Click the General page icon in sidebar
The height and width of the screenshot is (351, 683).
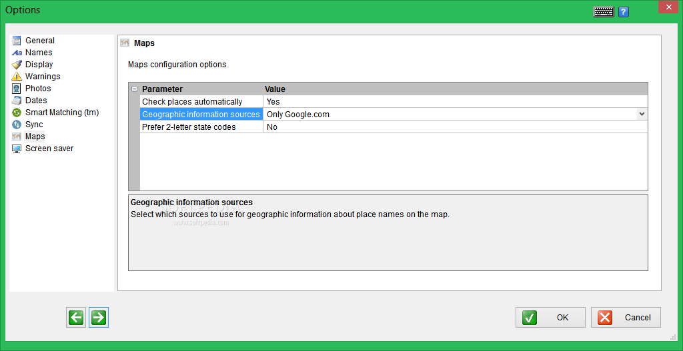point(17,41)
